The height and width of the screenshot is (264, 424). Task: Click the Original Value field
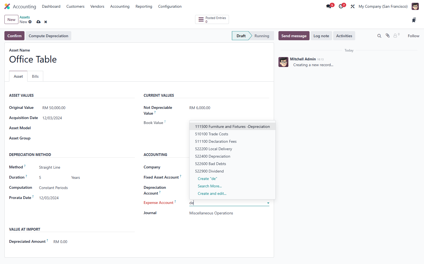[x=88, y=108]
